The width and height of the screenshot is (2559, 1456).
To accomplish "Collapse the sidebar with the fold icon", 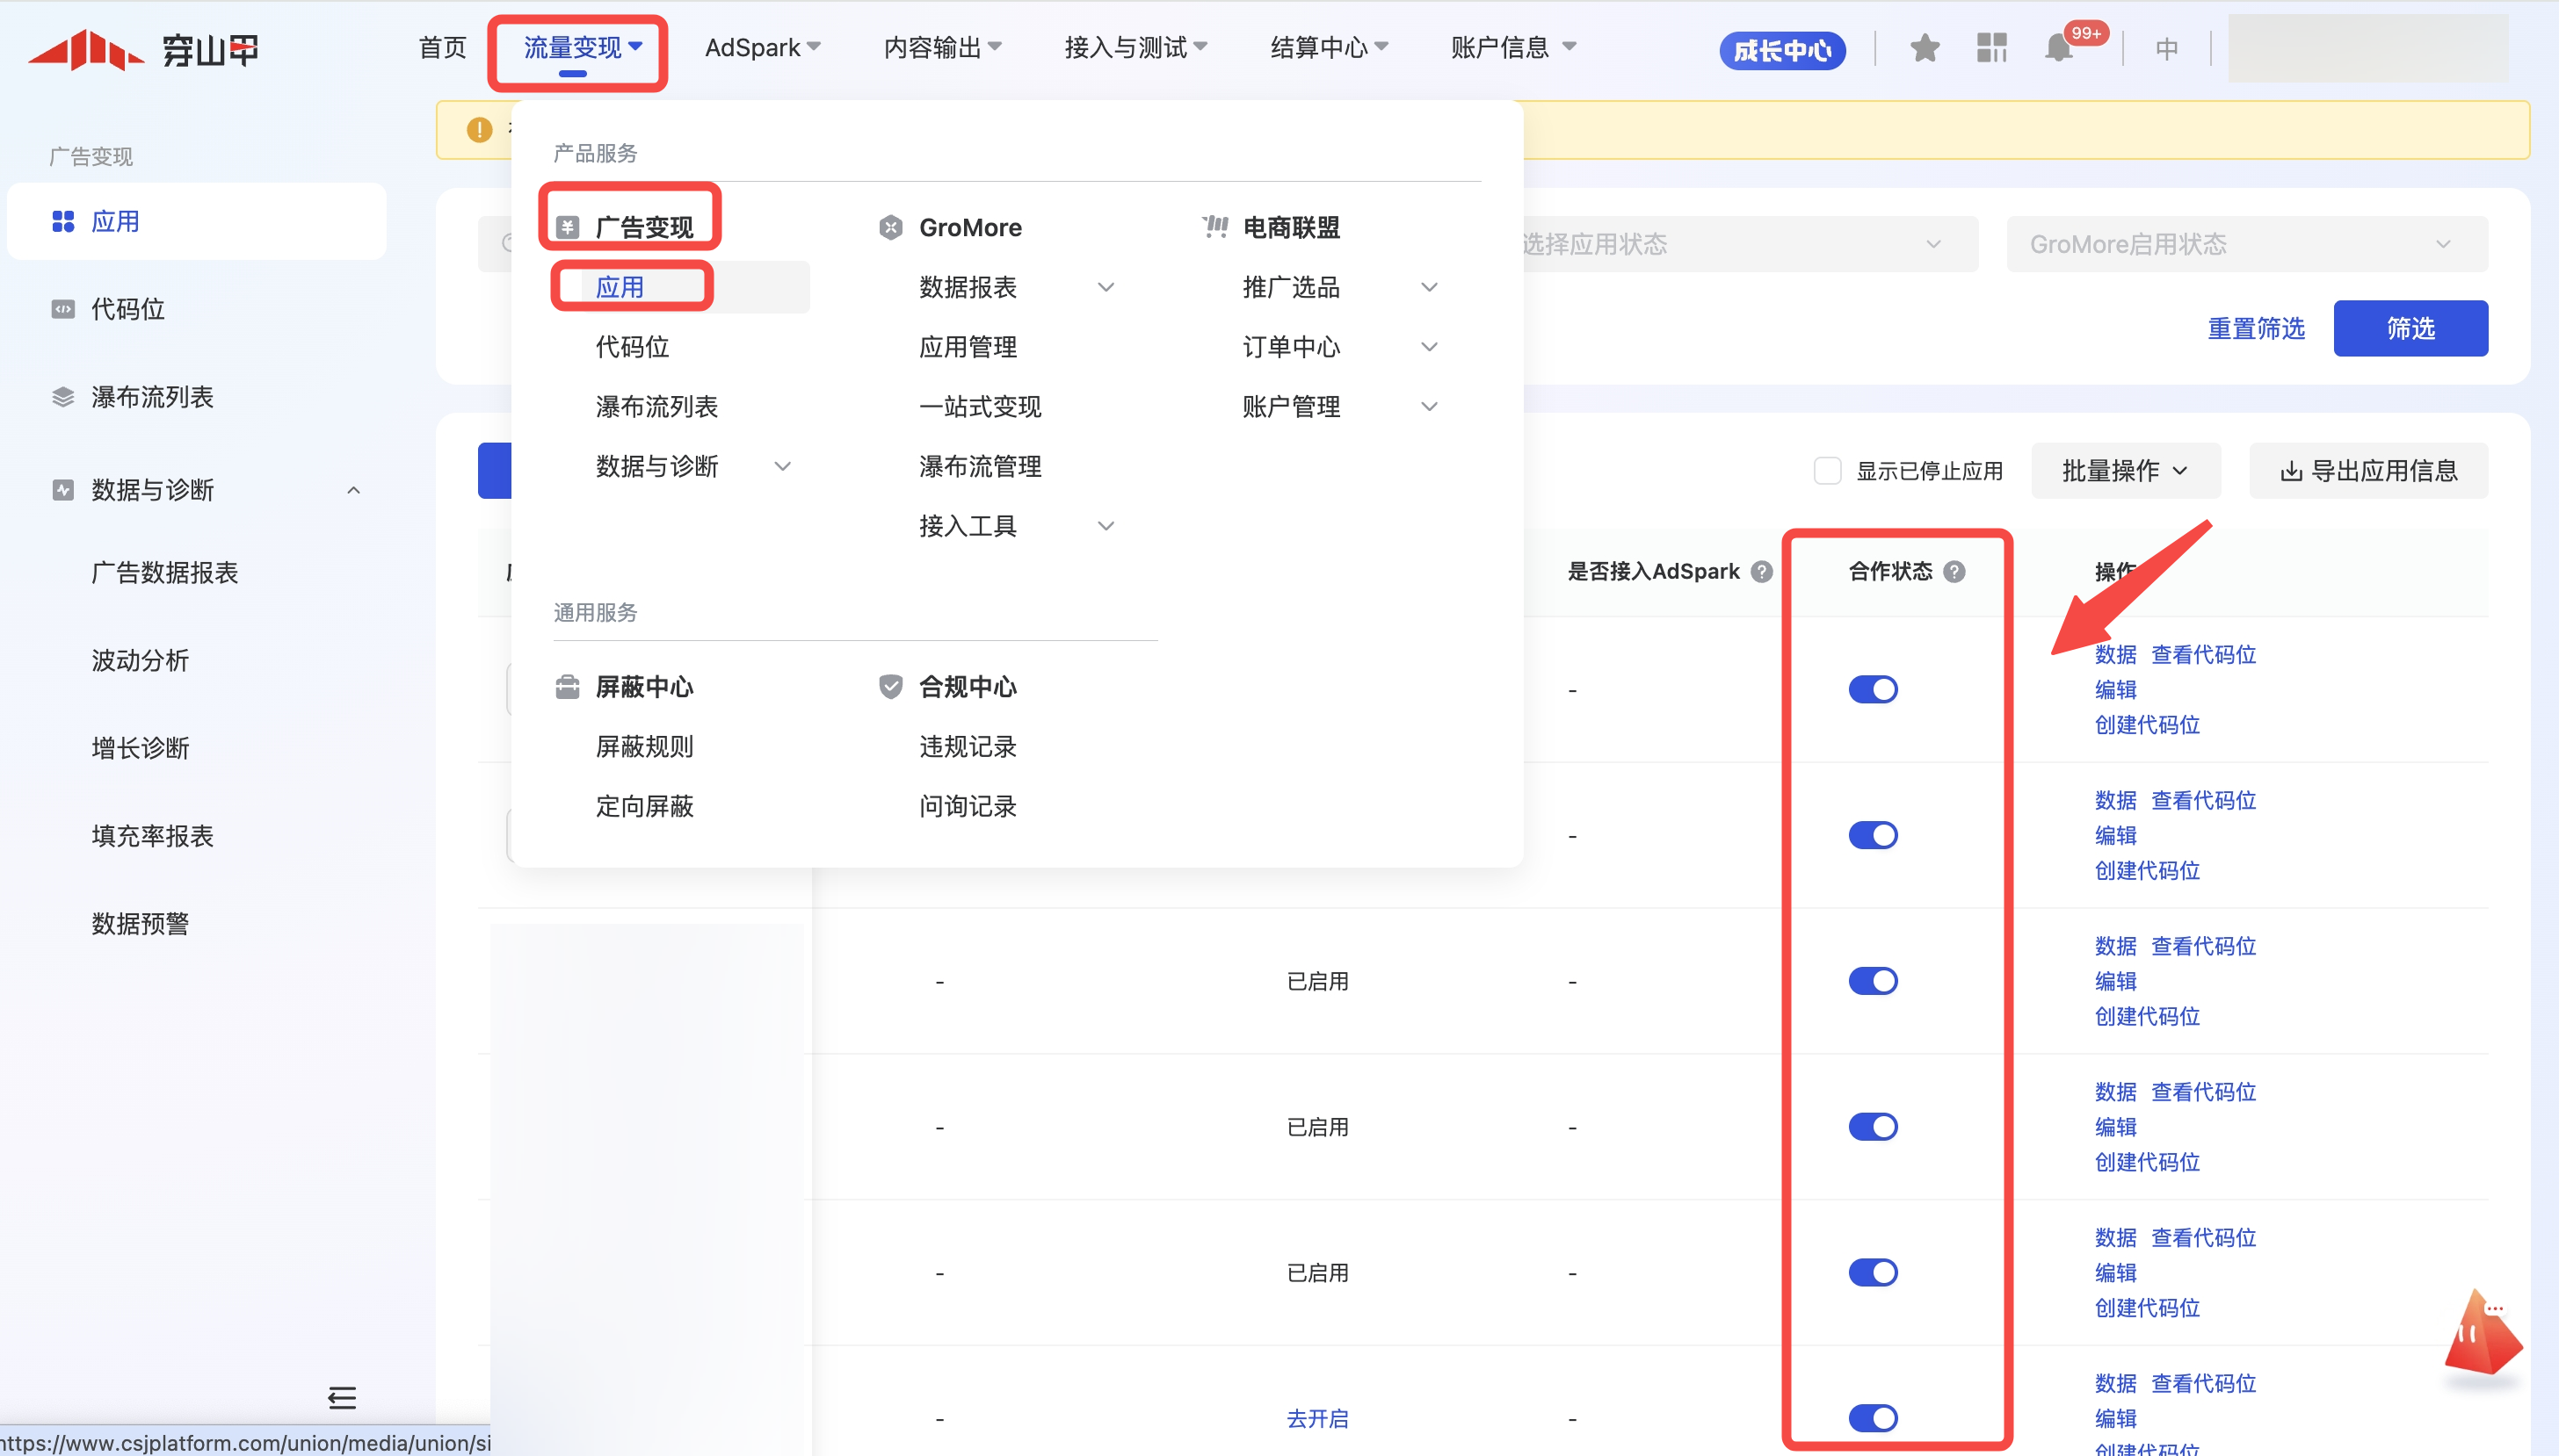I will [x=341, y=1397].
